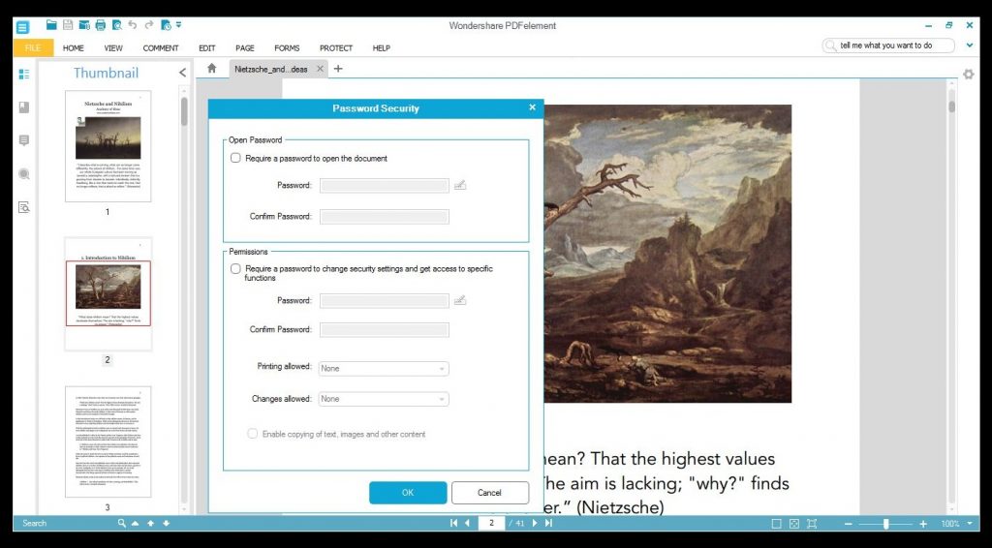Click the Redo arrow
Image resolution: width=992 pixels, height=548 pixels.
148,24
